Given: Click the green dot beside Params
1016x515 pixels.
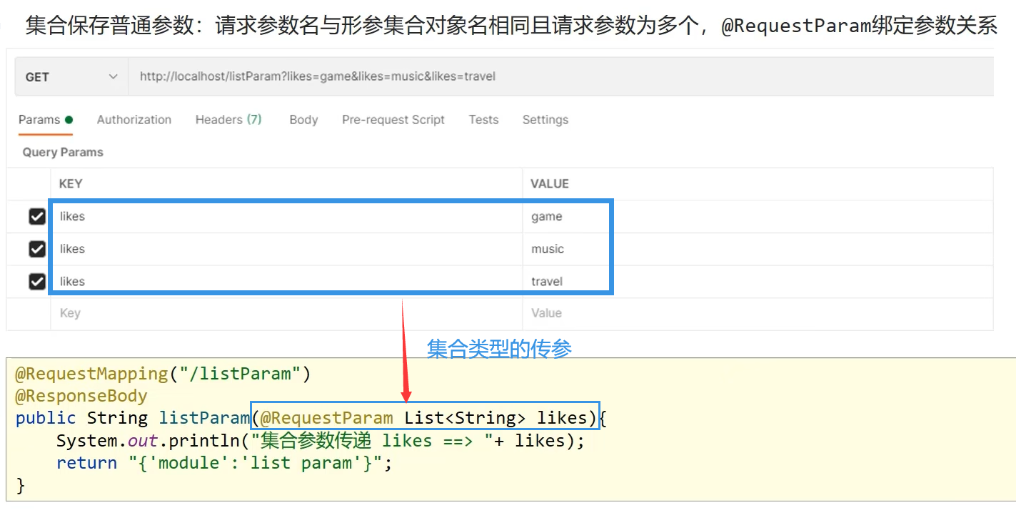Looking at the screenshot, I should [69, 120].
